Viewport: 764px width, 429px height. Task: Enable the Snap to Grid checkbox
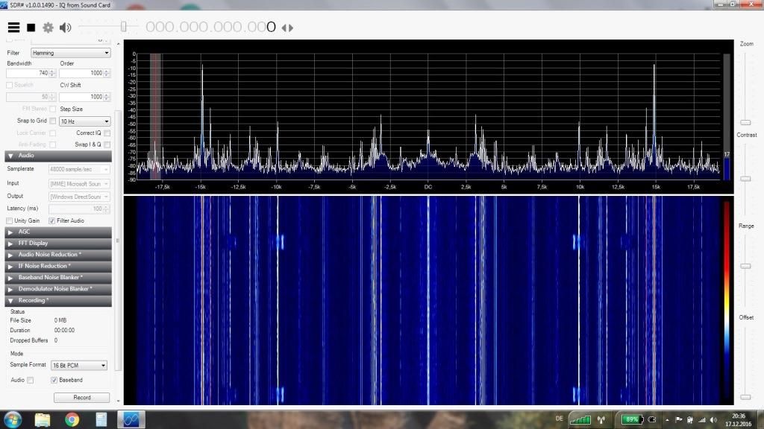pyautogui.click(x=53, y=121)
